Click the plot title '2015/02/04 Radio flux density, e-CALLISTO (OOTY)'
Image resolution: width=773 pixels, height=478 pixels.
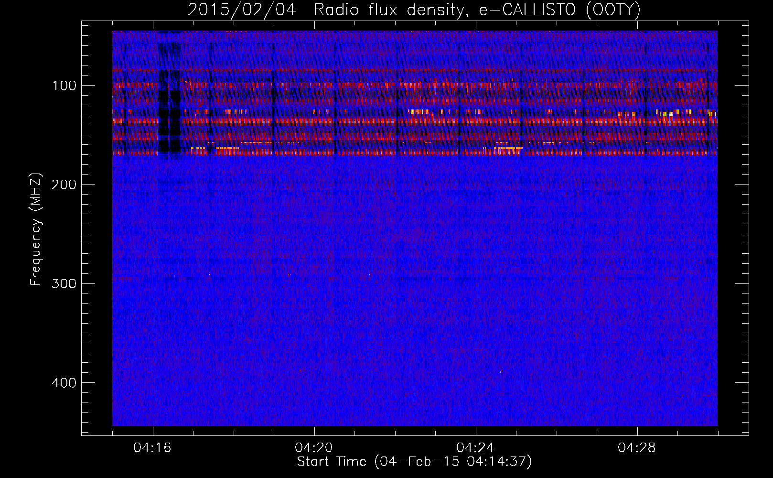[414, 10]
